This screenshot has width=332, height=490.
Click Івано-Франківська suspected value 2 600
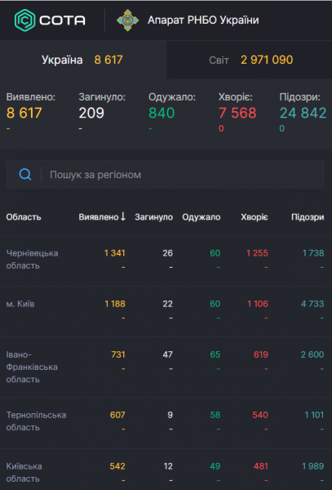[x=312, y=354]
